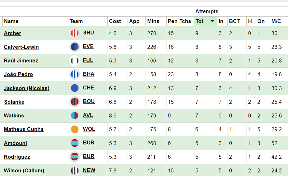Click the Chelsea blue badge icon
This screenshot has width=288, height=176.
pyautogui.click(x=75, y=88)
